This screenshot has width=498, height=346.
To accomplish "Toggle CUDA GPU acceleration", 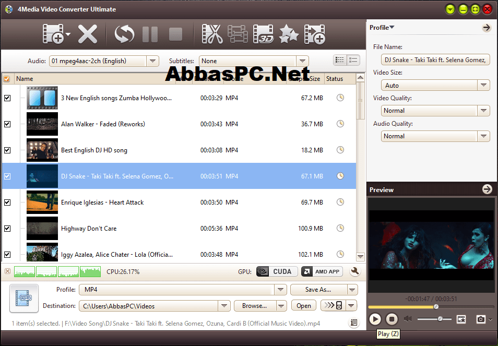I will pyautogui.click(x=277, y=272).
